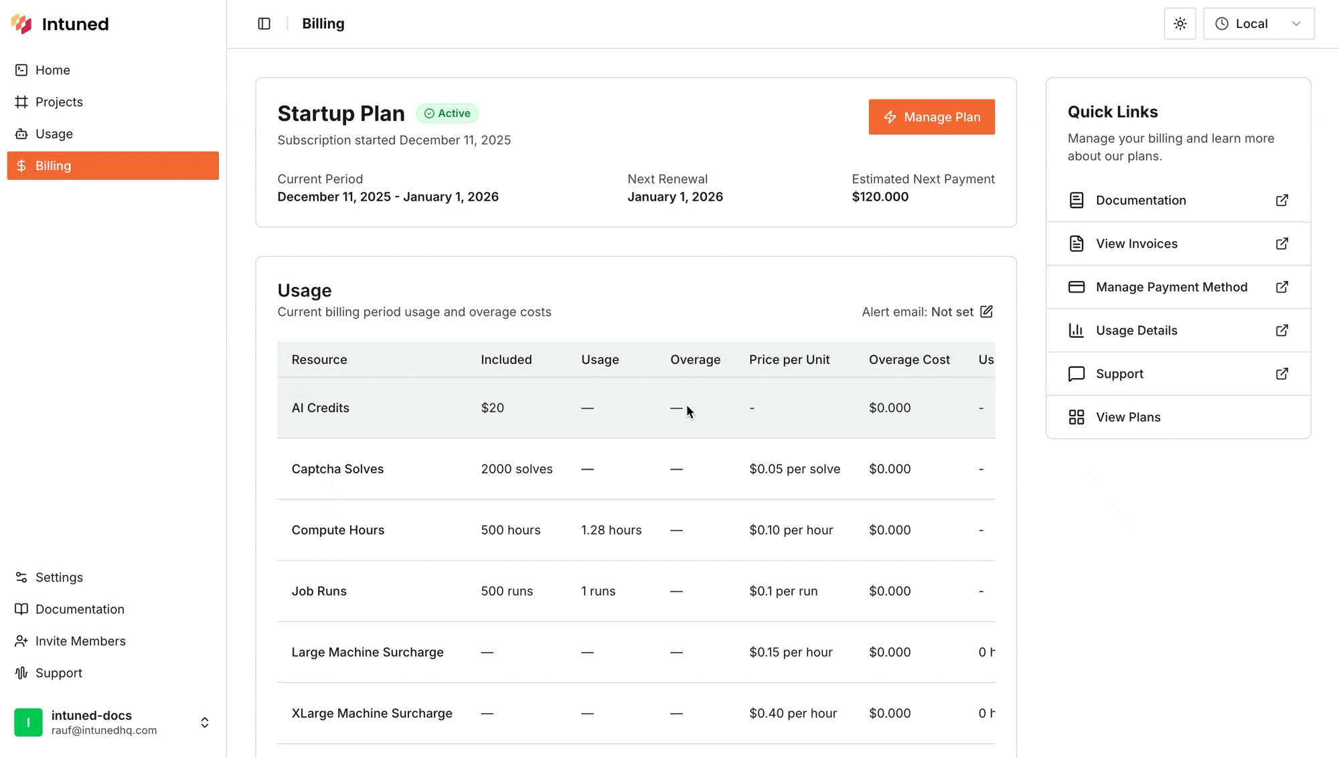Click the Manage Payment Method card icon

1076,287
